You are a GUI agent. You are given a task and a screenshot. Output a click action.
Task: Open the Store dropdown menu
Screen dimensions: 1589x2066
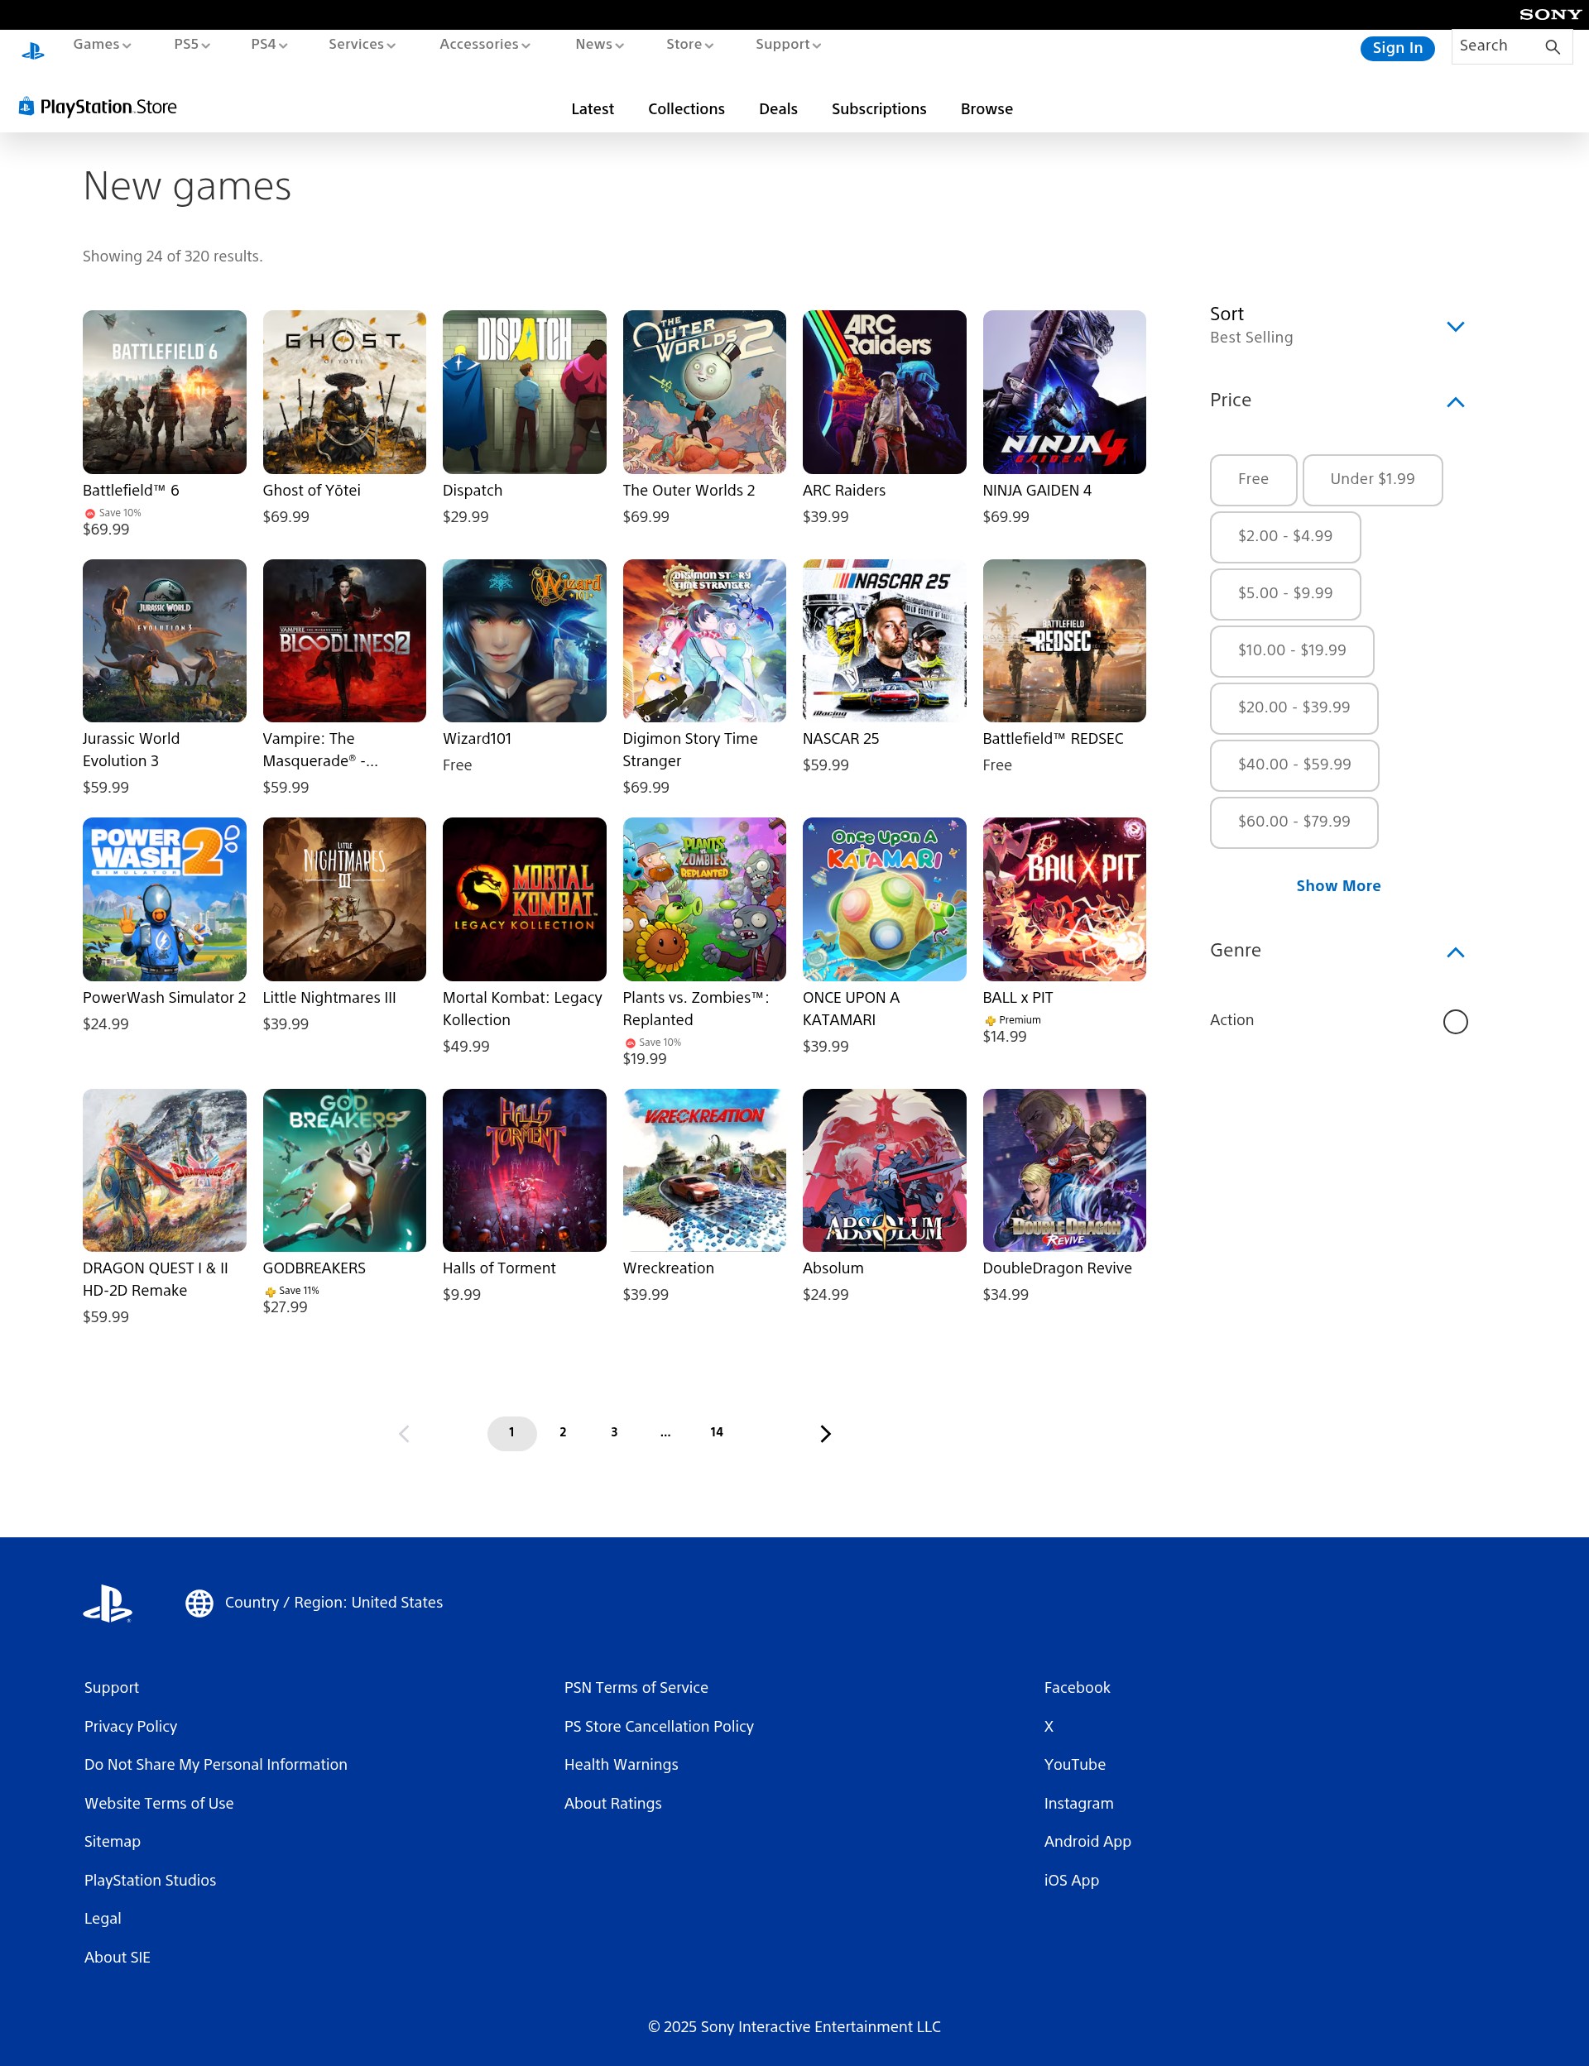[x=689, y=45]
